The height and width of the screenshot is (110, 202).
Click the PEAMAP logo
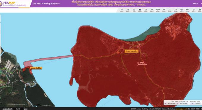tap(13, 4)
